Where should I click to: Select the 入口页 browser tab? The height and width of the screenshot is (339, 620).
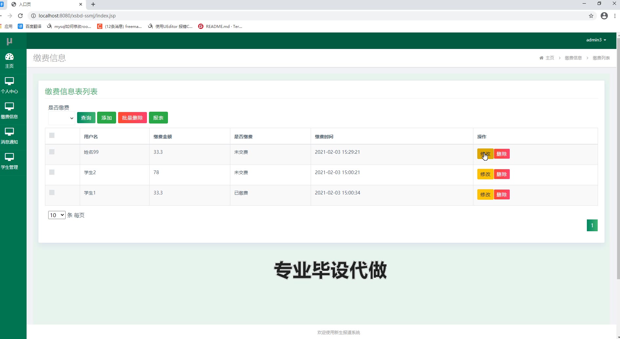click(x=46, y=4)
